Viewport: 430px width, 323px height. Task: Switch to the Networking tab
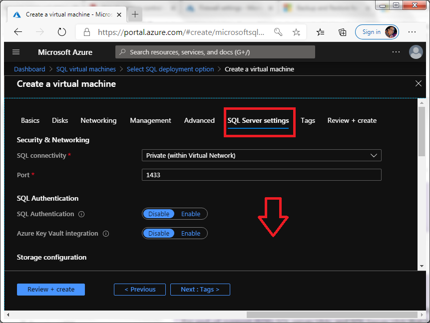click(98, 120)
